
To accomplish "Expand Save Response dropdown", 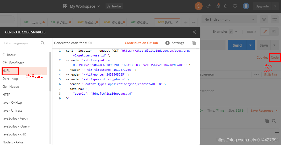I will 276,111.
